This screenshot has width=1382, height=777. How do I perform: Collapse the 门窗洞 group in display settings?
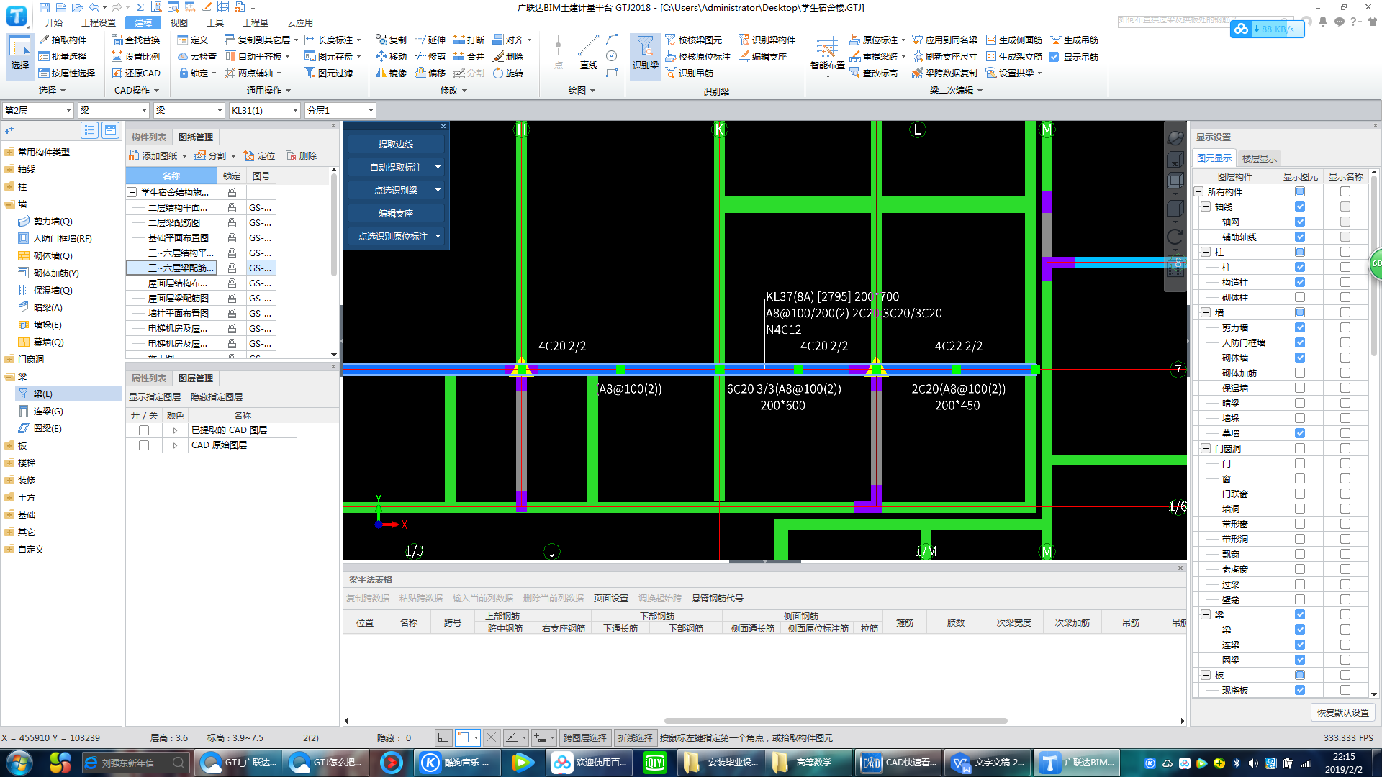(1206, 448)
